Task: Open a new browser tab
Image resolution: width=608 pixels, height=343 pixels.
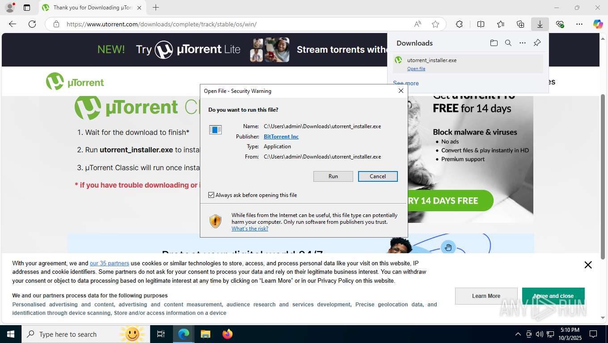Action: click(156, 8)
